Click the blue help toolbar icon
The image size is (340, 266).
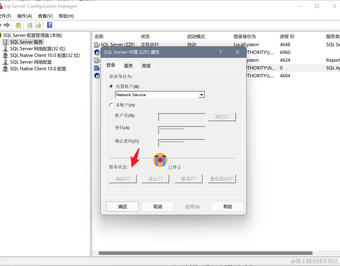point(50,25)
